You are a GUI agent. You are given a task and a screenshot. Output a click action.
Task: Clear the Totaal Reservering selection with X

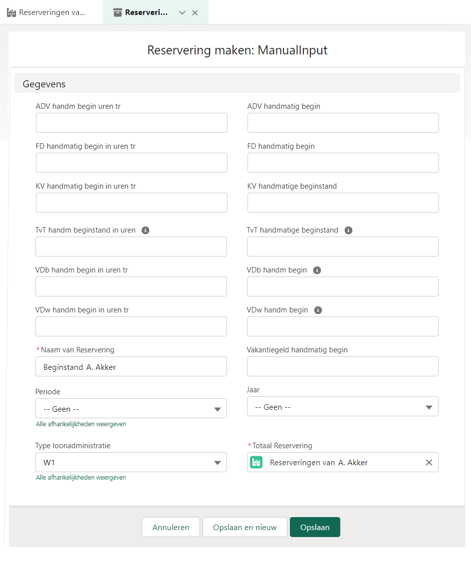(x=429, y=462)
